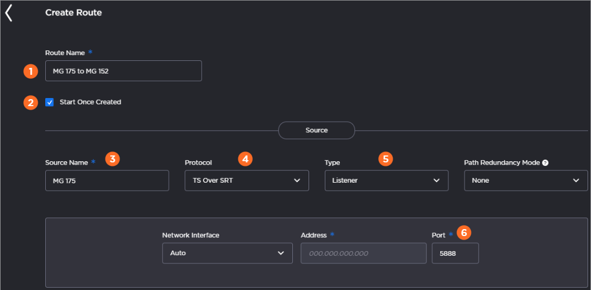The height and width of the screenshot is (290, 591).
Task: Click the Path Redundancy Mode help icon
Action: 545,163
